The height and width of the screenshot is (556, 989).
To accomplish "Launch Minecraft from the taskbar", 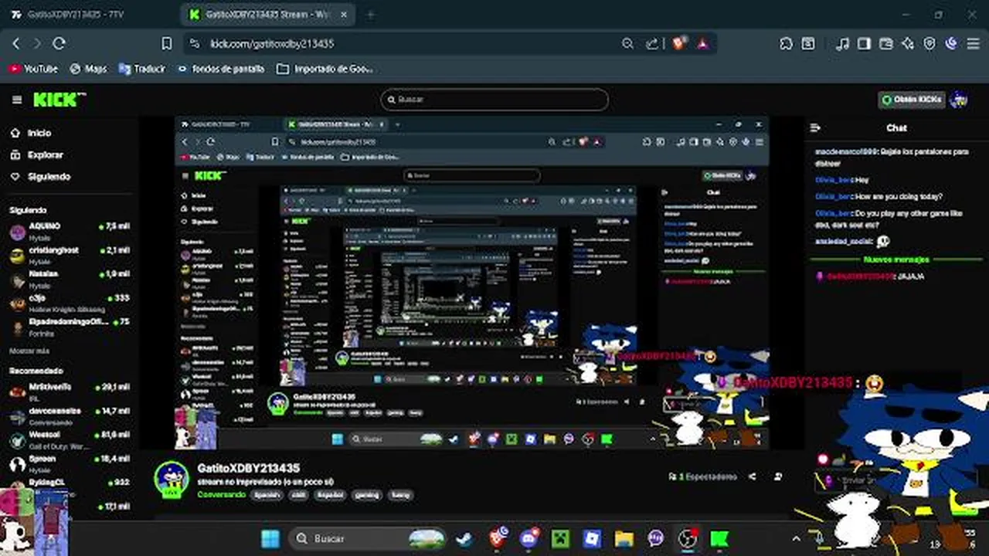I will pos(561,538).
